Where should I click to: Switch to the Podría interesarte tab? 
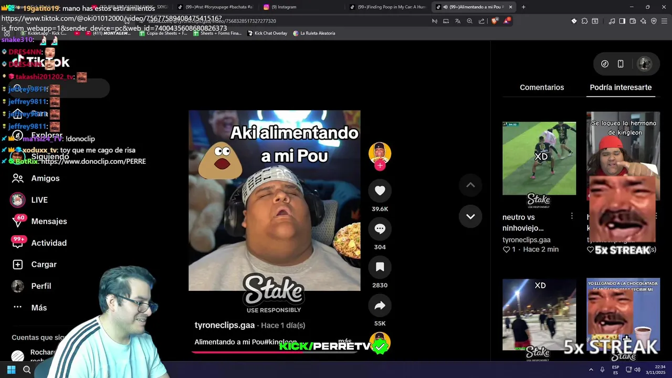[x=621, y=87]
